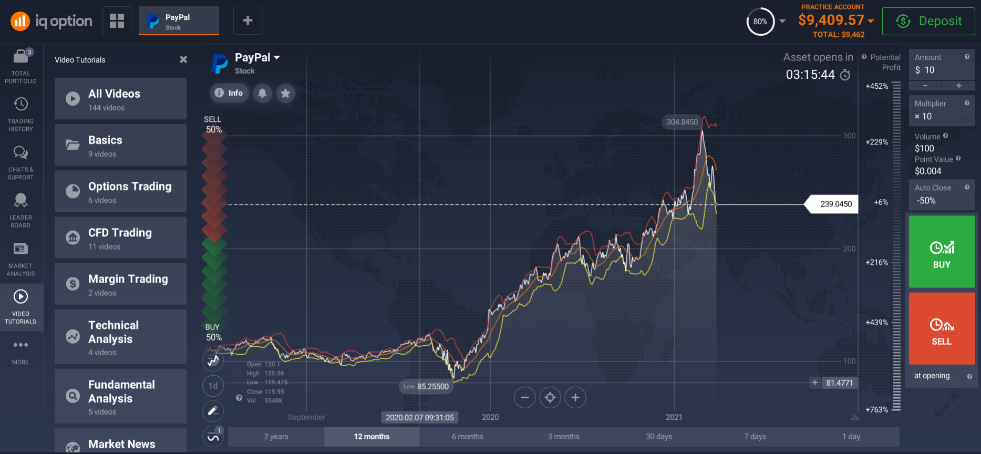
Task: Open Margin Trading videos
Action: [x=120, y=284]
